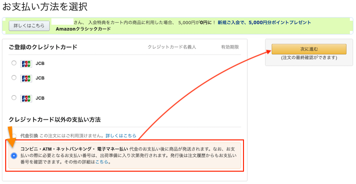
Task: Click 代金引換 label text
Action: (29, 136)
